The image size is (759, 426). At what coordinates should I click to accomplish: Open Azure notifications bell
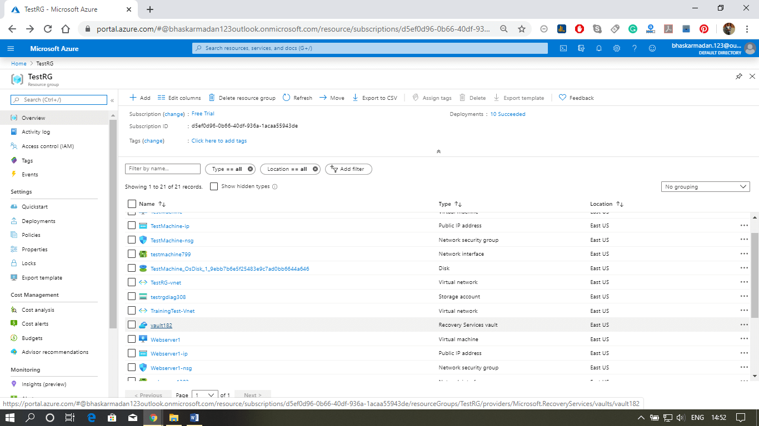599,48
